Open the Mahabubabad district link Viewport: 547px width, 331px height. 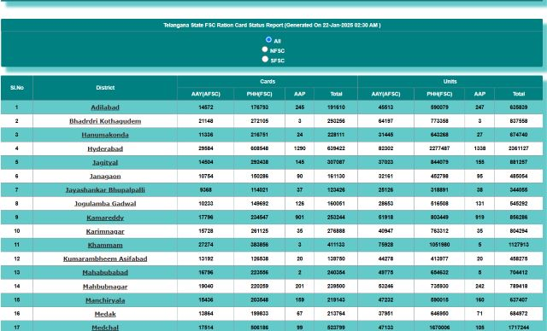pos(105,272)
